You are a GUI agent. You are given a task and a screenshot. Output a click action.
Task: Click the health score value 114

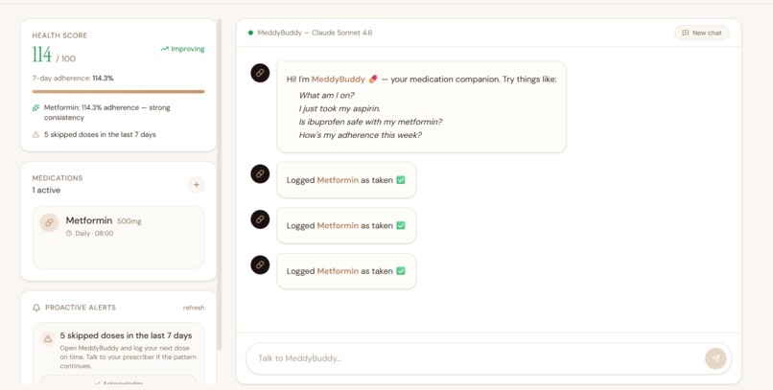click(x=42, y=55)
